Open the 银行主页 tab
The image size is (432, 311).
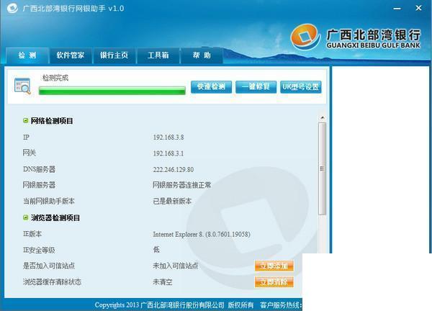(114, 55)
